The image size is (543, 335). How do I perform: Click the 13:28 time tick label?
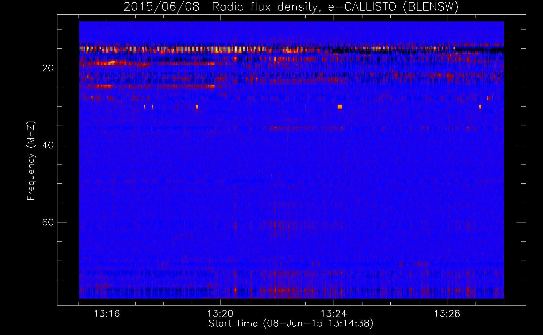pyautogui.click(x=447, y=314)
